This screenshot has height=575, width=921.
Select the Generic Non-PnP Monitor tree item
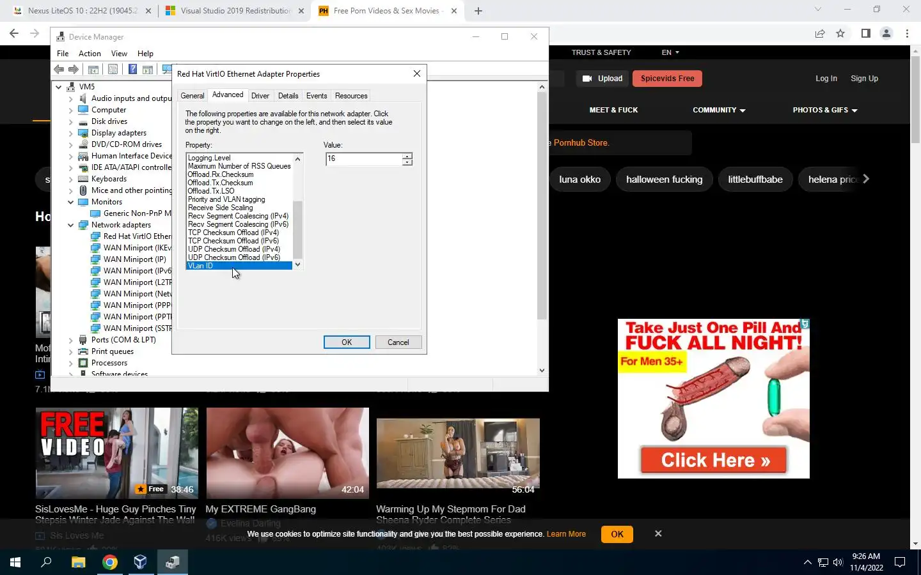tap(137, 213)
